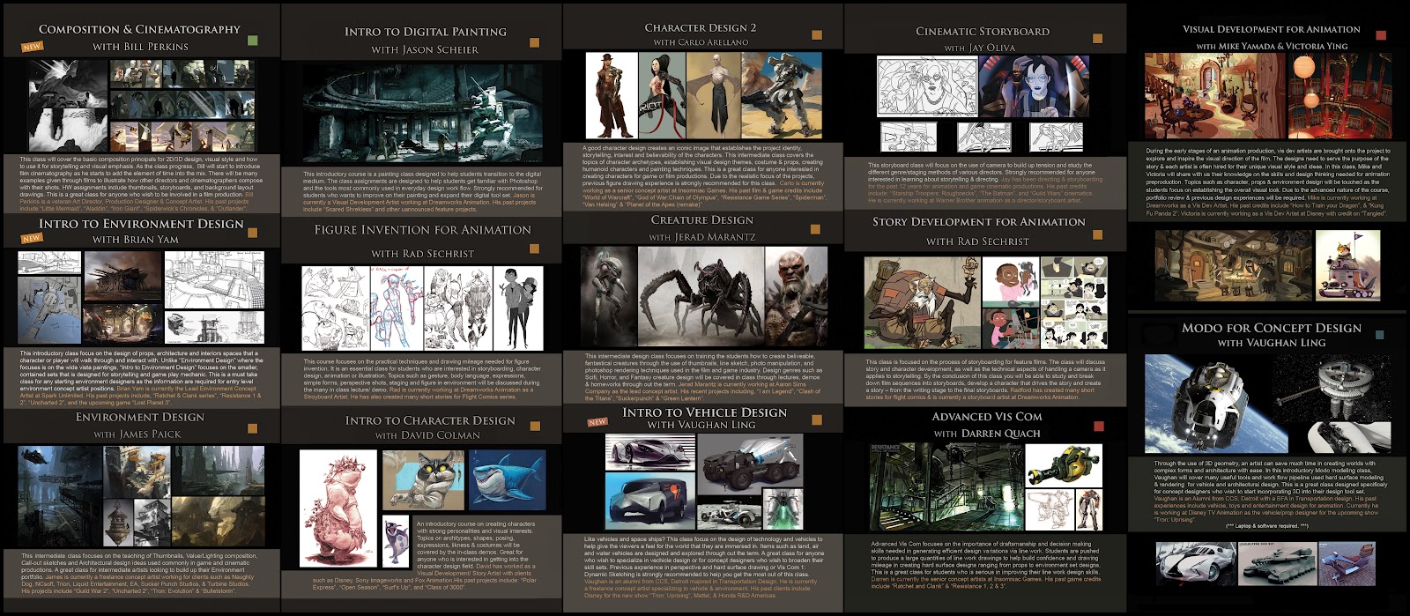Select the Composition & Cinematography title

(139, 29)
